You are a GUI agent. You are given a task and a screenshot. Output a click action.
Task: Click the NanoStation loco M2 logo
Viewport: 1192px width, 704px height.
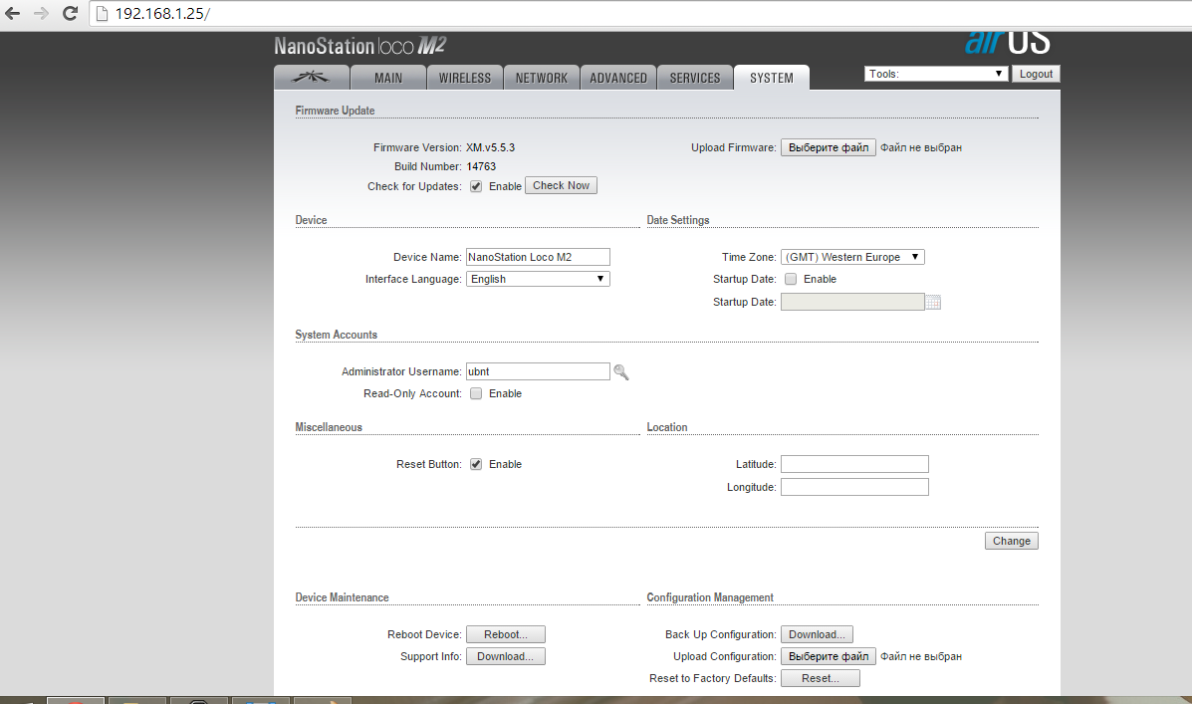359,47
